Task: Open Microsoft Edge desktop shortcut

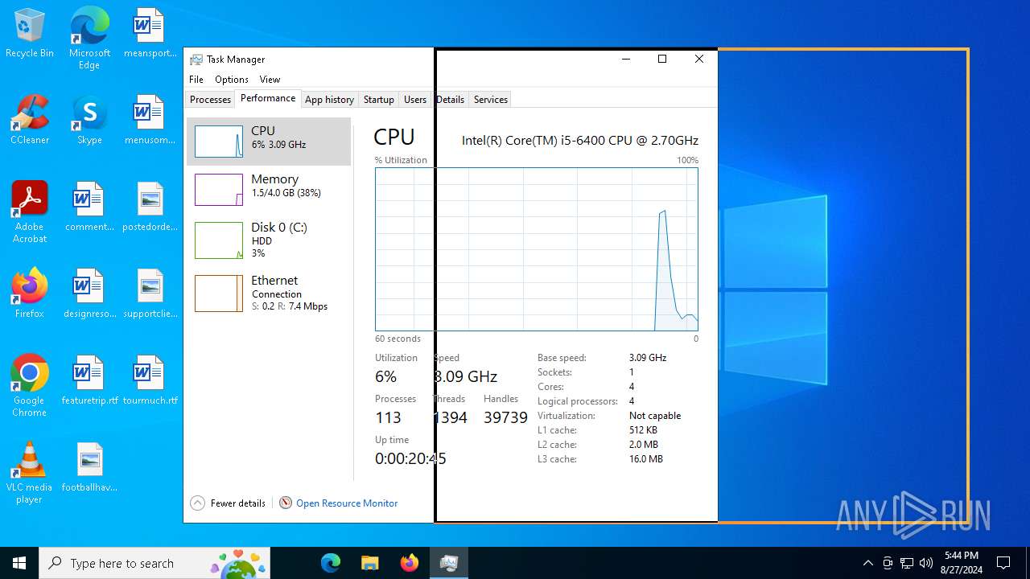Action: click(x=89, y=38)
